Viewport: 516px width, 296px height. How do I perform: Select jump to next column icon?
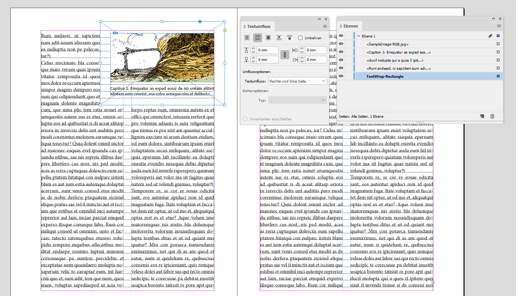pyautogui.click(x=290, y=37)
